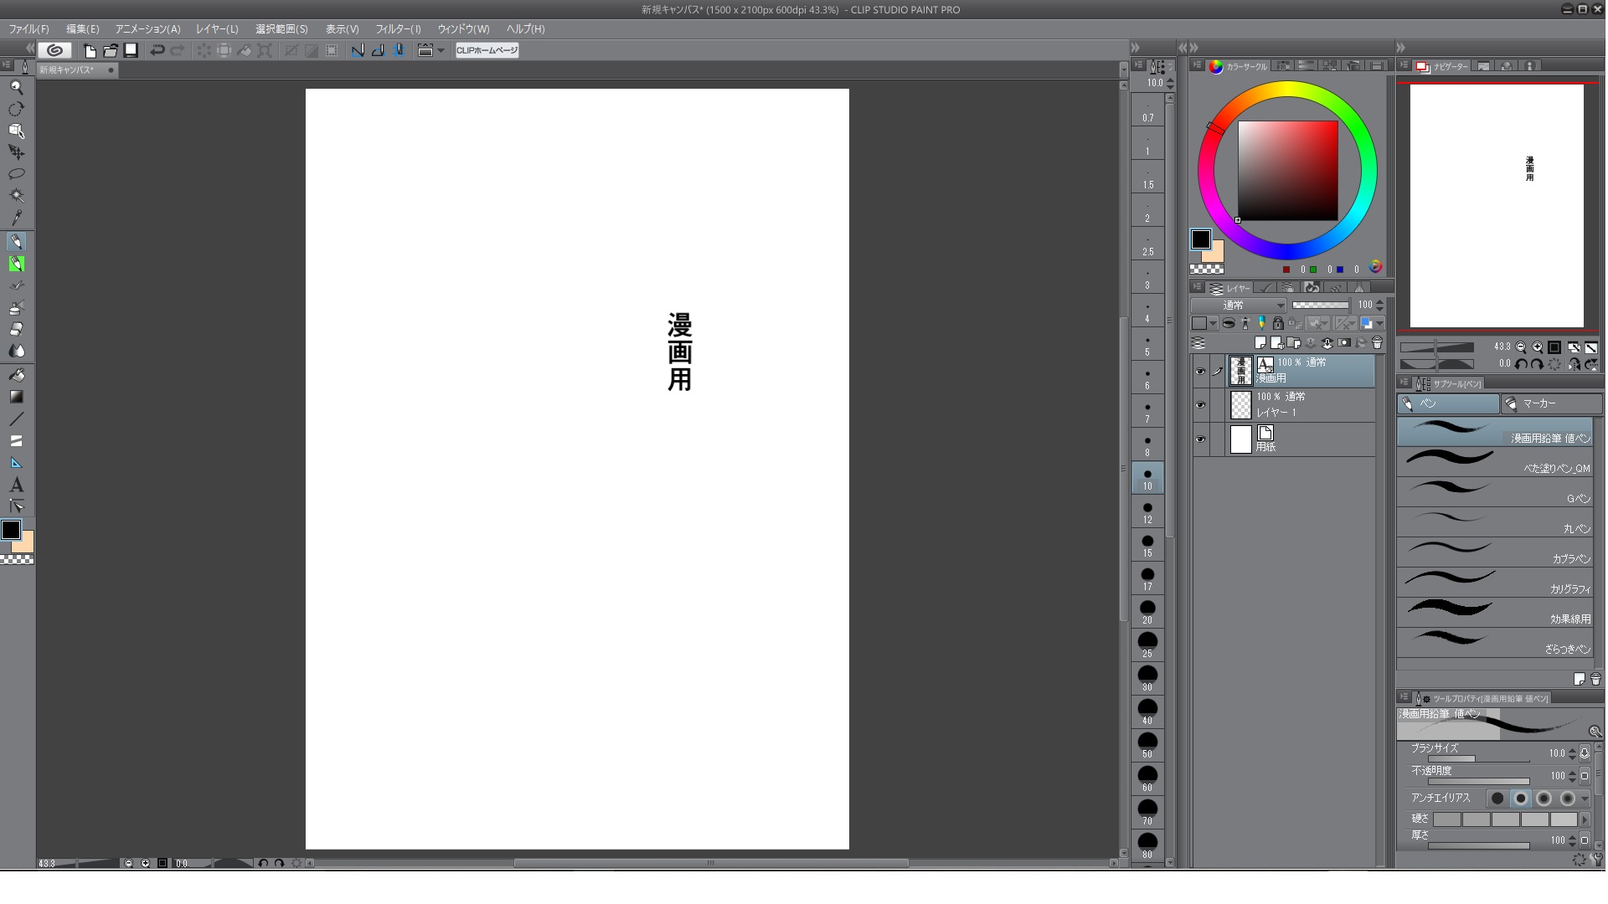This screenshot has width=1608, height=904.
Task: Click the Save icon in the toolbar
Action: [131, 50]
